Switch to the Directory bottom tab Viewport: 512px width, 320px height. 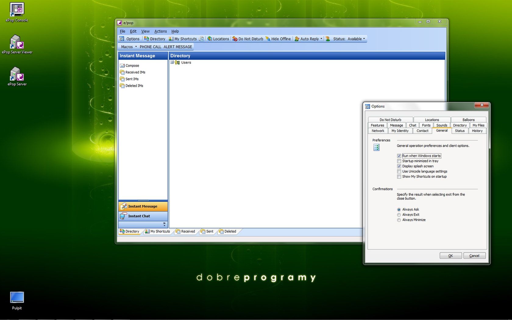pos(130,231)
